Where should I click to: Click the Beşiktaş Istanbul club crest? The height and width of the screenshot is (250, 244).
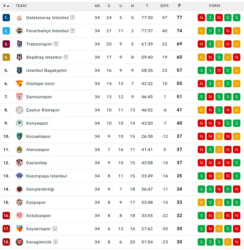[19, 57]
